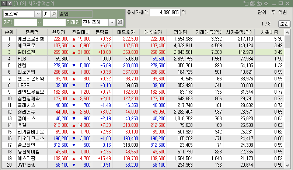Sort by 시가총액(억) column header
Image resolution: width=293 pixels, height=170 pixels.
coord(239,32)
